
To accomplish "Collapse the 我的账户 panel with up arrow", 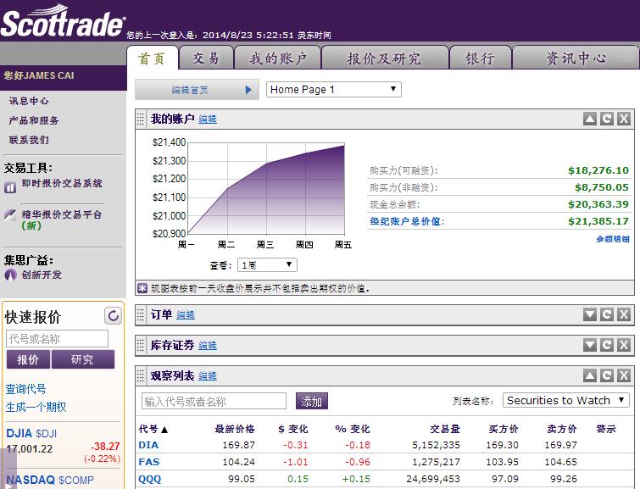I will (x=590, y=119).
